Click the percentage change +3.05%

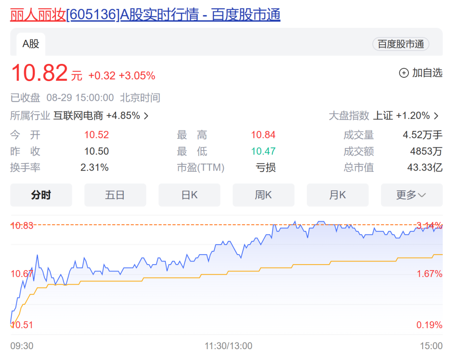pyautogui.click(x=137, y=76)
